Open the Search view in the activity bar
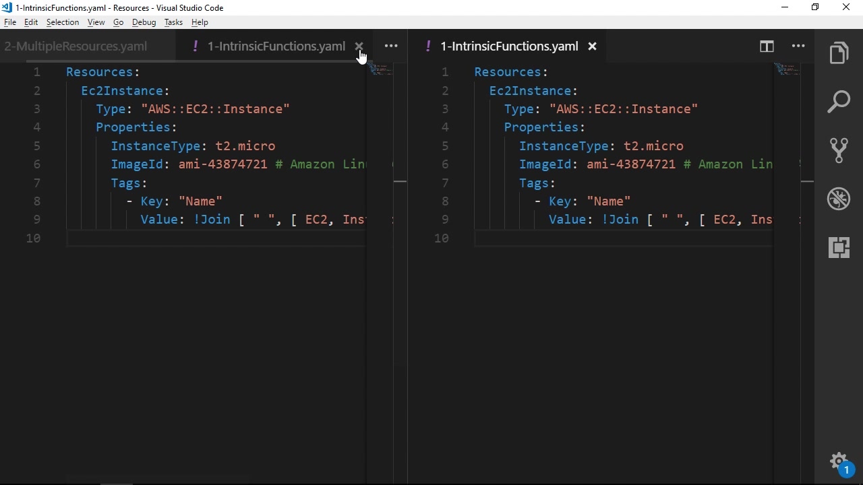 pyautogui.click(x=839, y=102)
